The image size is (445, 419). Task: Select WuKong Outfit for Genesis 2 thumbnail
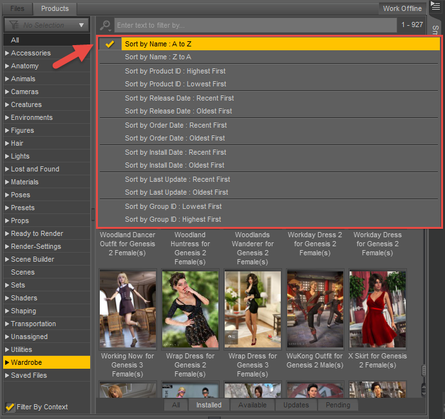click(315, 309)
